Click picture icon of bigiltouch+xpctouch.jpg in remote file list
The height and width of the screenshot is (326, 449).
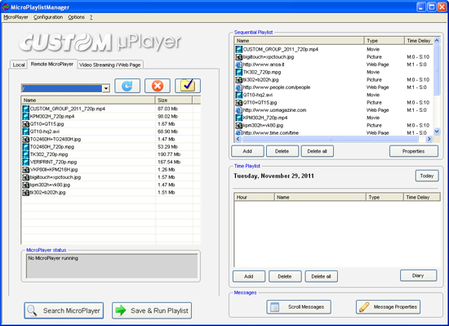tap(26, 177)
